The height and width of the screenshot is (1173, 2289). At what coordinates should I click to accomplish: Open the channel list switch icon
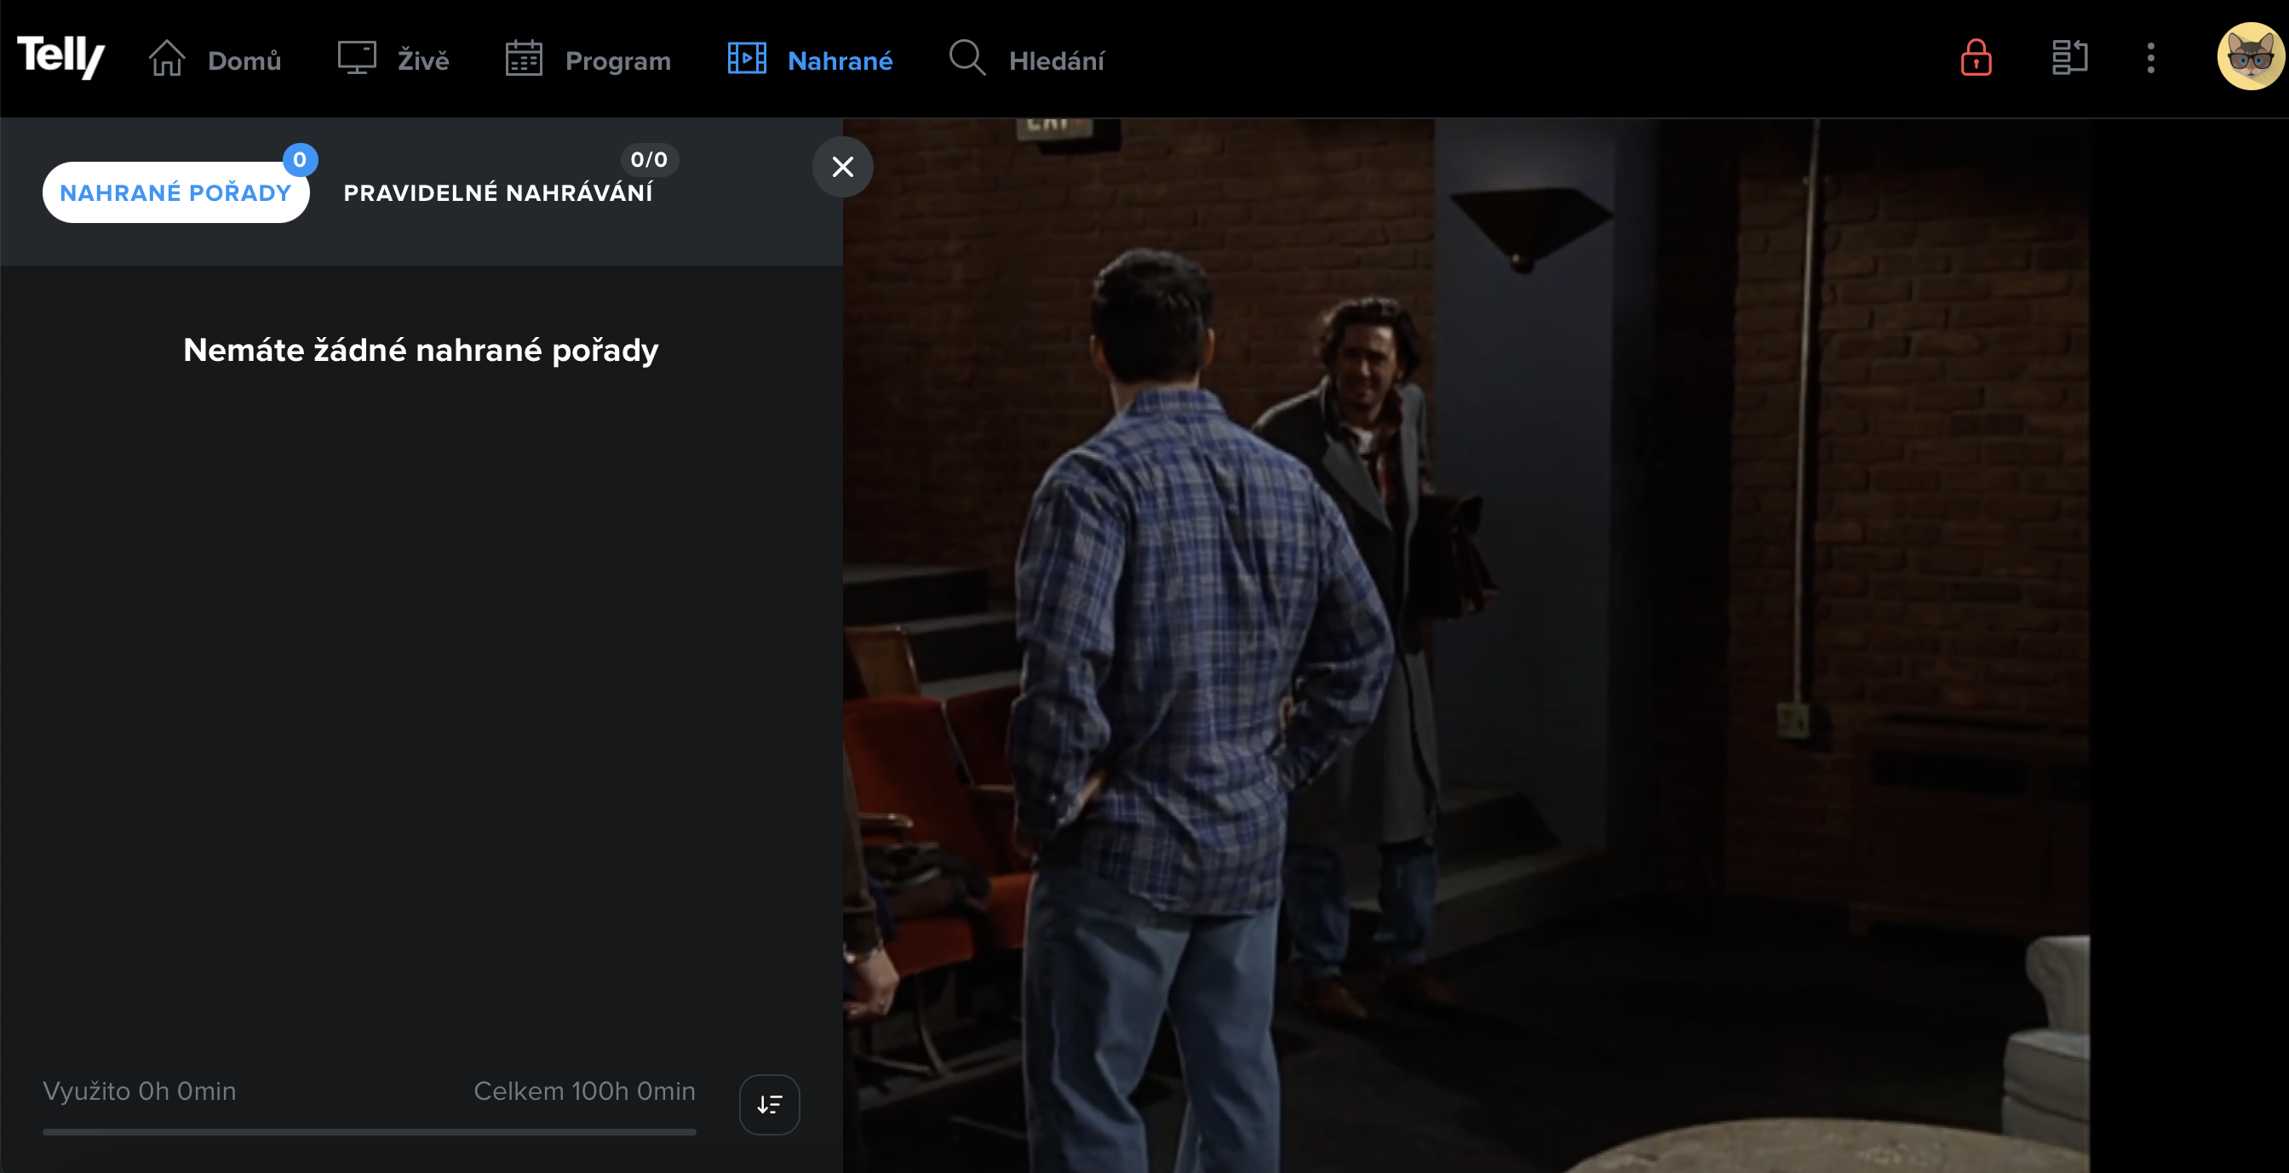coord(2069,59)
